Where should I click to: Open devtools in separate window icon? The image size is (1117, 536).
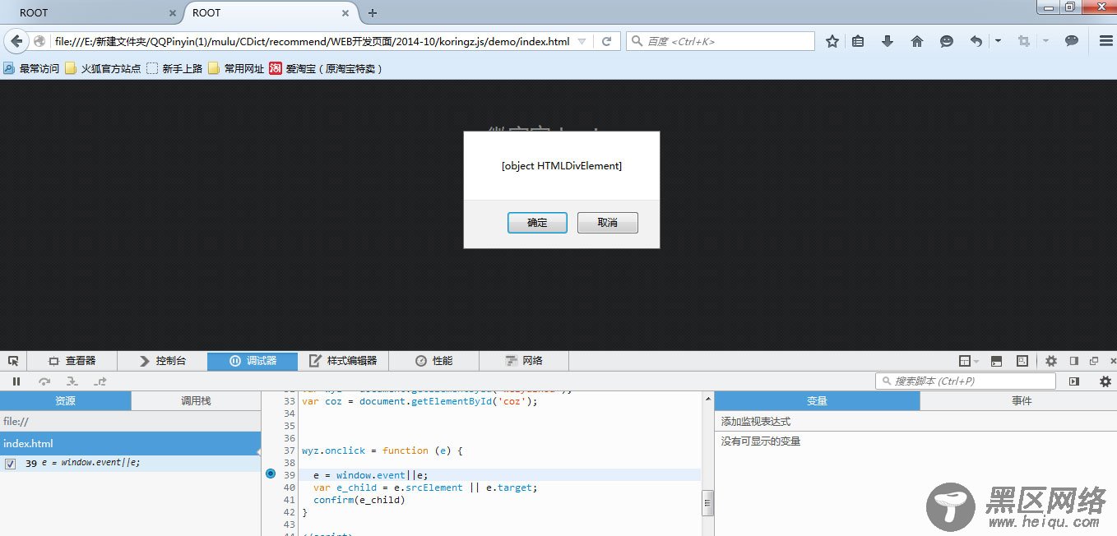point(1094,361)
